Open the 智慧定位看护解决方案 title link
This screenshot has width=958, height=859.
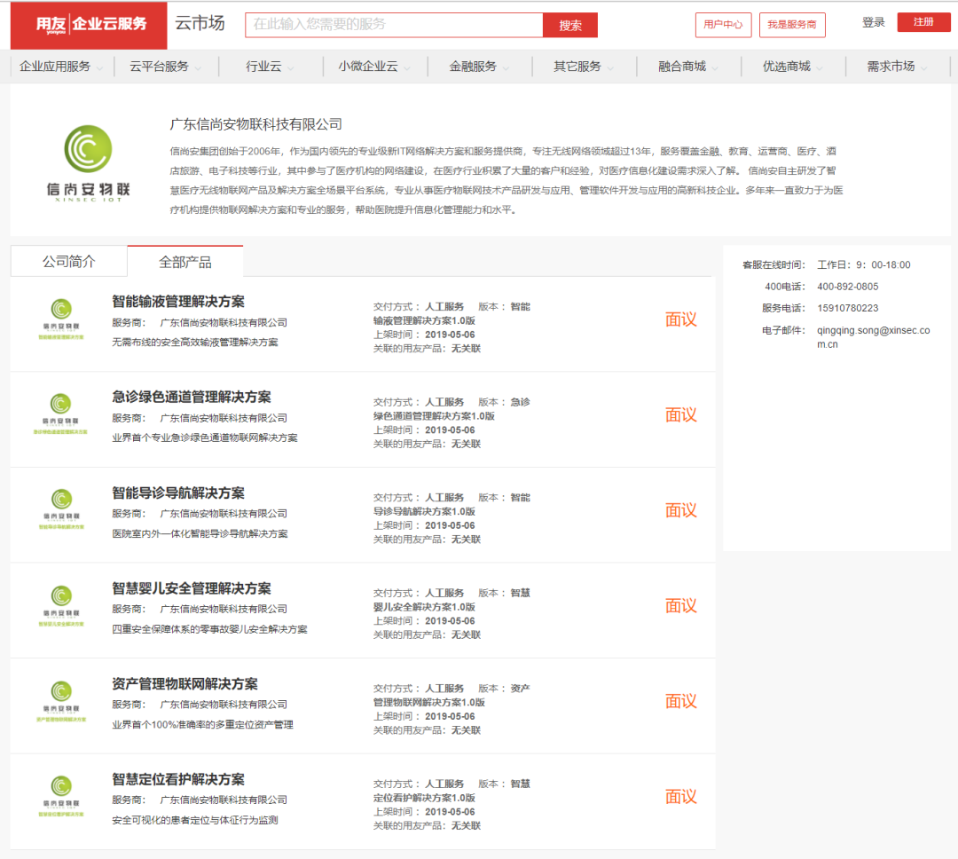point(178,779)
